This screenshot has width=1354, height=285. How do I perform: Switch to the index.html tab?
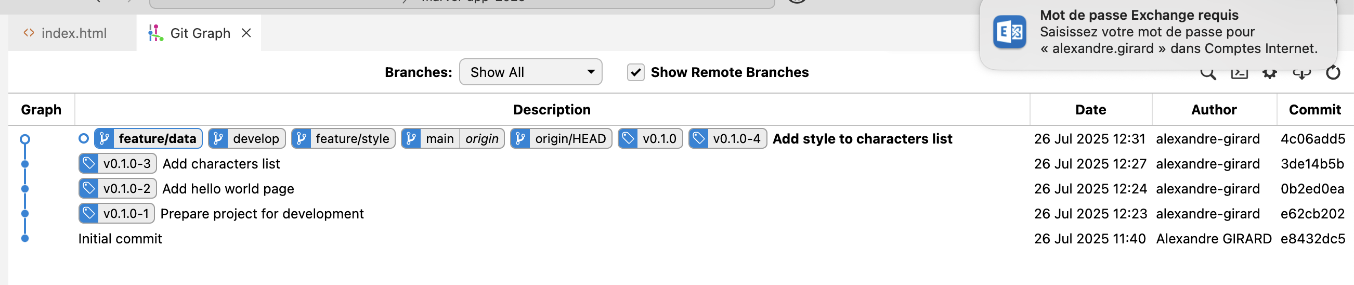pyautogui.click(x=65, y=33)
